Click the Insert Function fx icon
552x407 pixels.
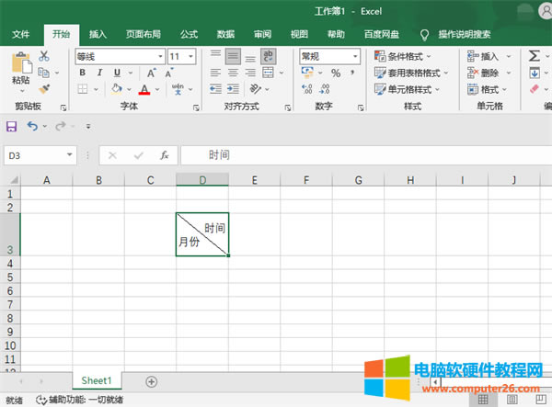coord(164,155)
